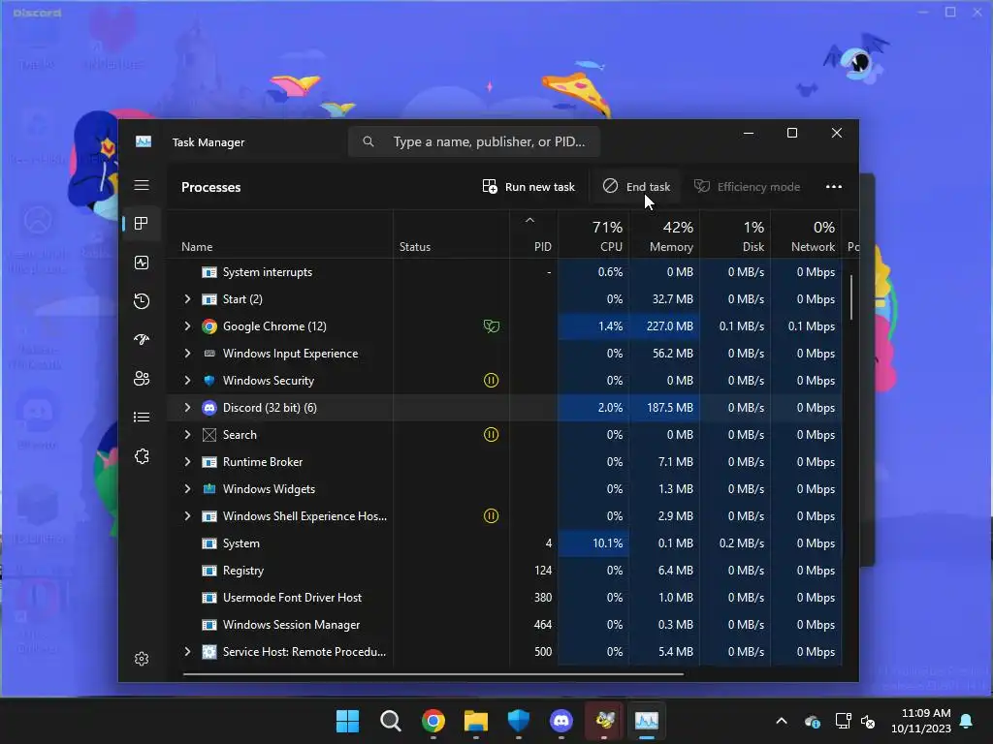Viewport: 993px width, 744px height.
Task: Expand the Discord (32 bit) group
Action: 187,408
